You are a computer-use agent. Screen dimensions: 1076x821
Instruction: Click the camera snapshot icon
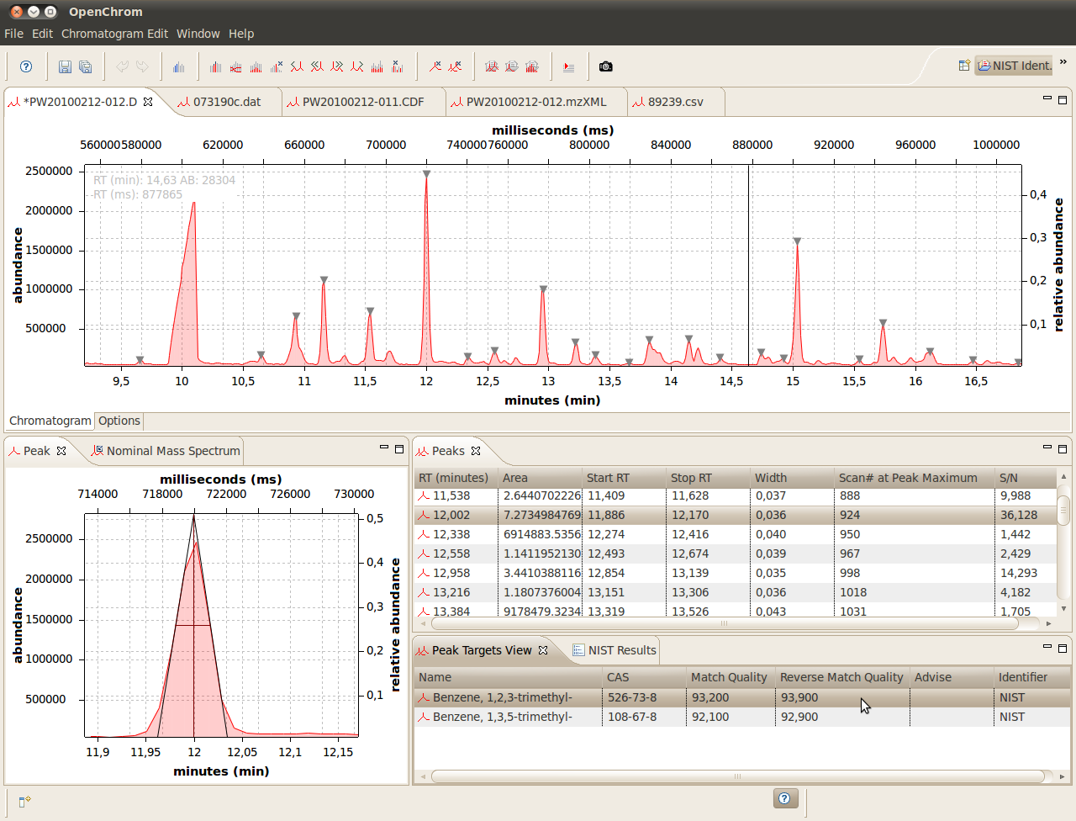605,66
